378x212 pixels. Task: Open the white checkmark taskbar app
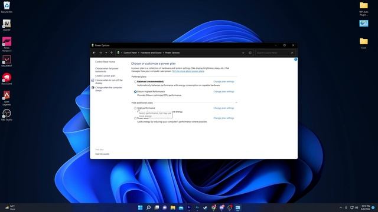click(206, 207)
